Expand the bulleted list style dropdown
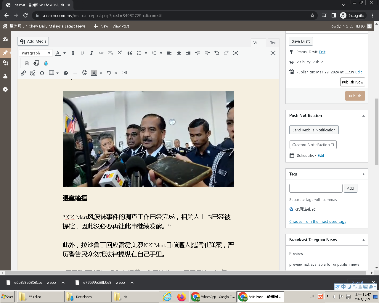This screenshot has width=379, height=303. pyautogui.click(x=146, y=53)
